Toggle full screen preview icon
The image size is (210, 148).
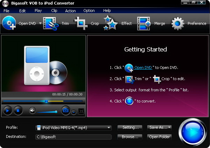[x=81, y=111]
